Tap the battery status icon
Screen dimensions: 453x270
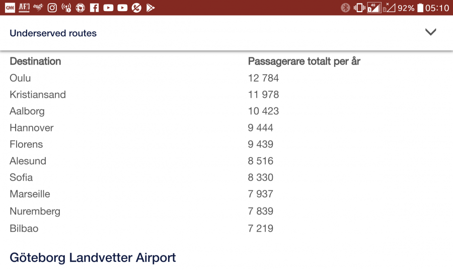tap(420, 8)
